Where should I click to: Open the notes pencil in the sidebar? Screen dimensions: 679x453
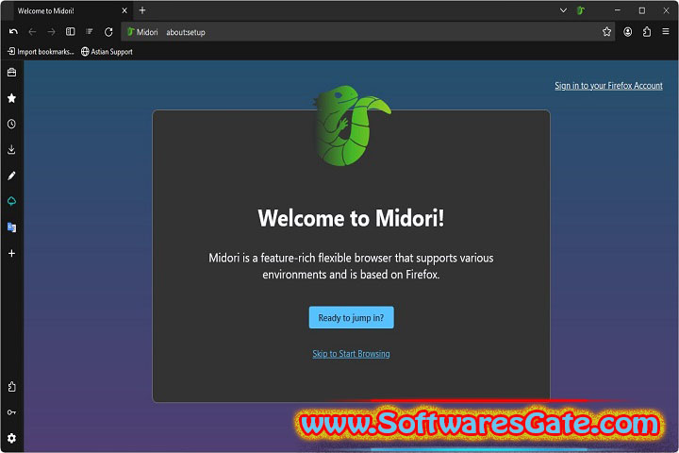(x=11, y=176)
